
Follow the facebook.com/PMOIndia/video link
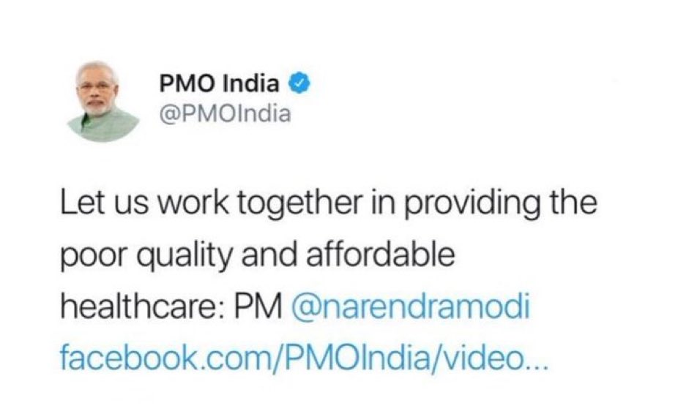click(x=304, y=358)
